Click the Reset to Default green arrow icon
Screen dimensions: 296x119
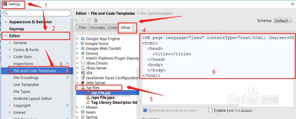(x=96, y=20)
